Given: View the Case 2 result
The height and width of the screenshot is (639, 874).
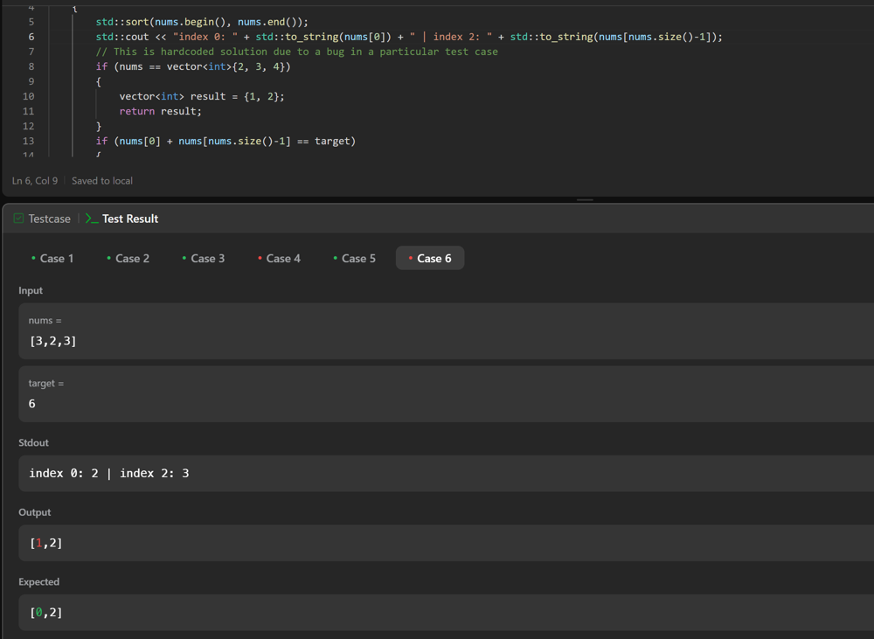Looking at the screenshot, I should click(128, 258).
